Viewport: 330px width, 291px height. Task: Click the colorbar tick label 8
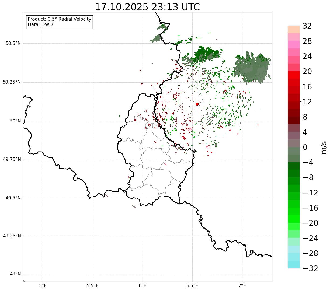click(305, 117)
